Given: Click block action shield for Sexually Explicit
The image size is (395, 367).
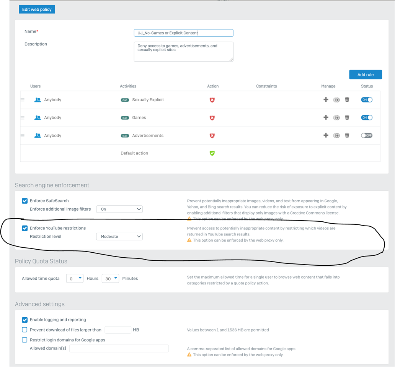Looking at the screenshot, I should click(x=212, y=100).
